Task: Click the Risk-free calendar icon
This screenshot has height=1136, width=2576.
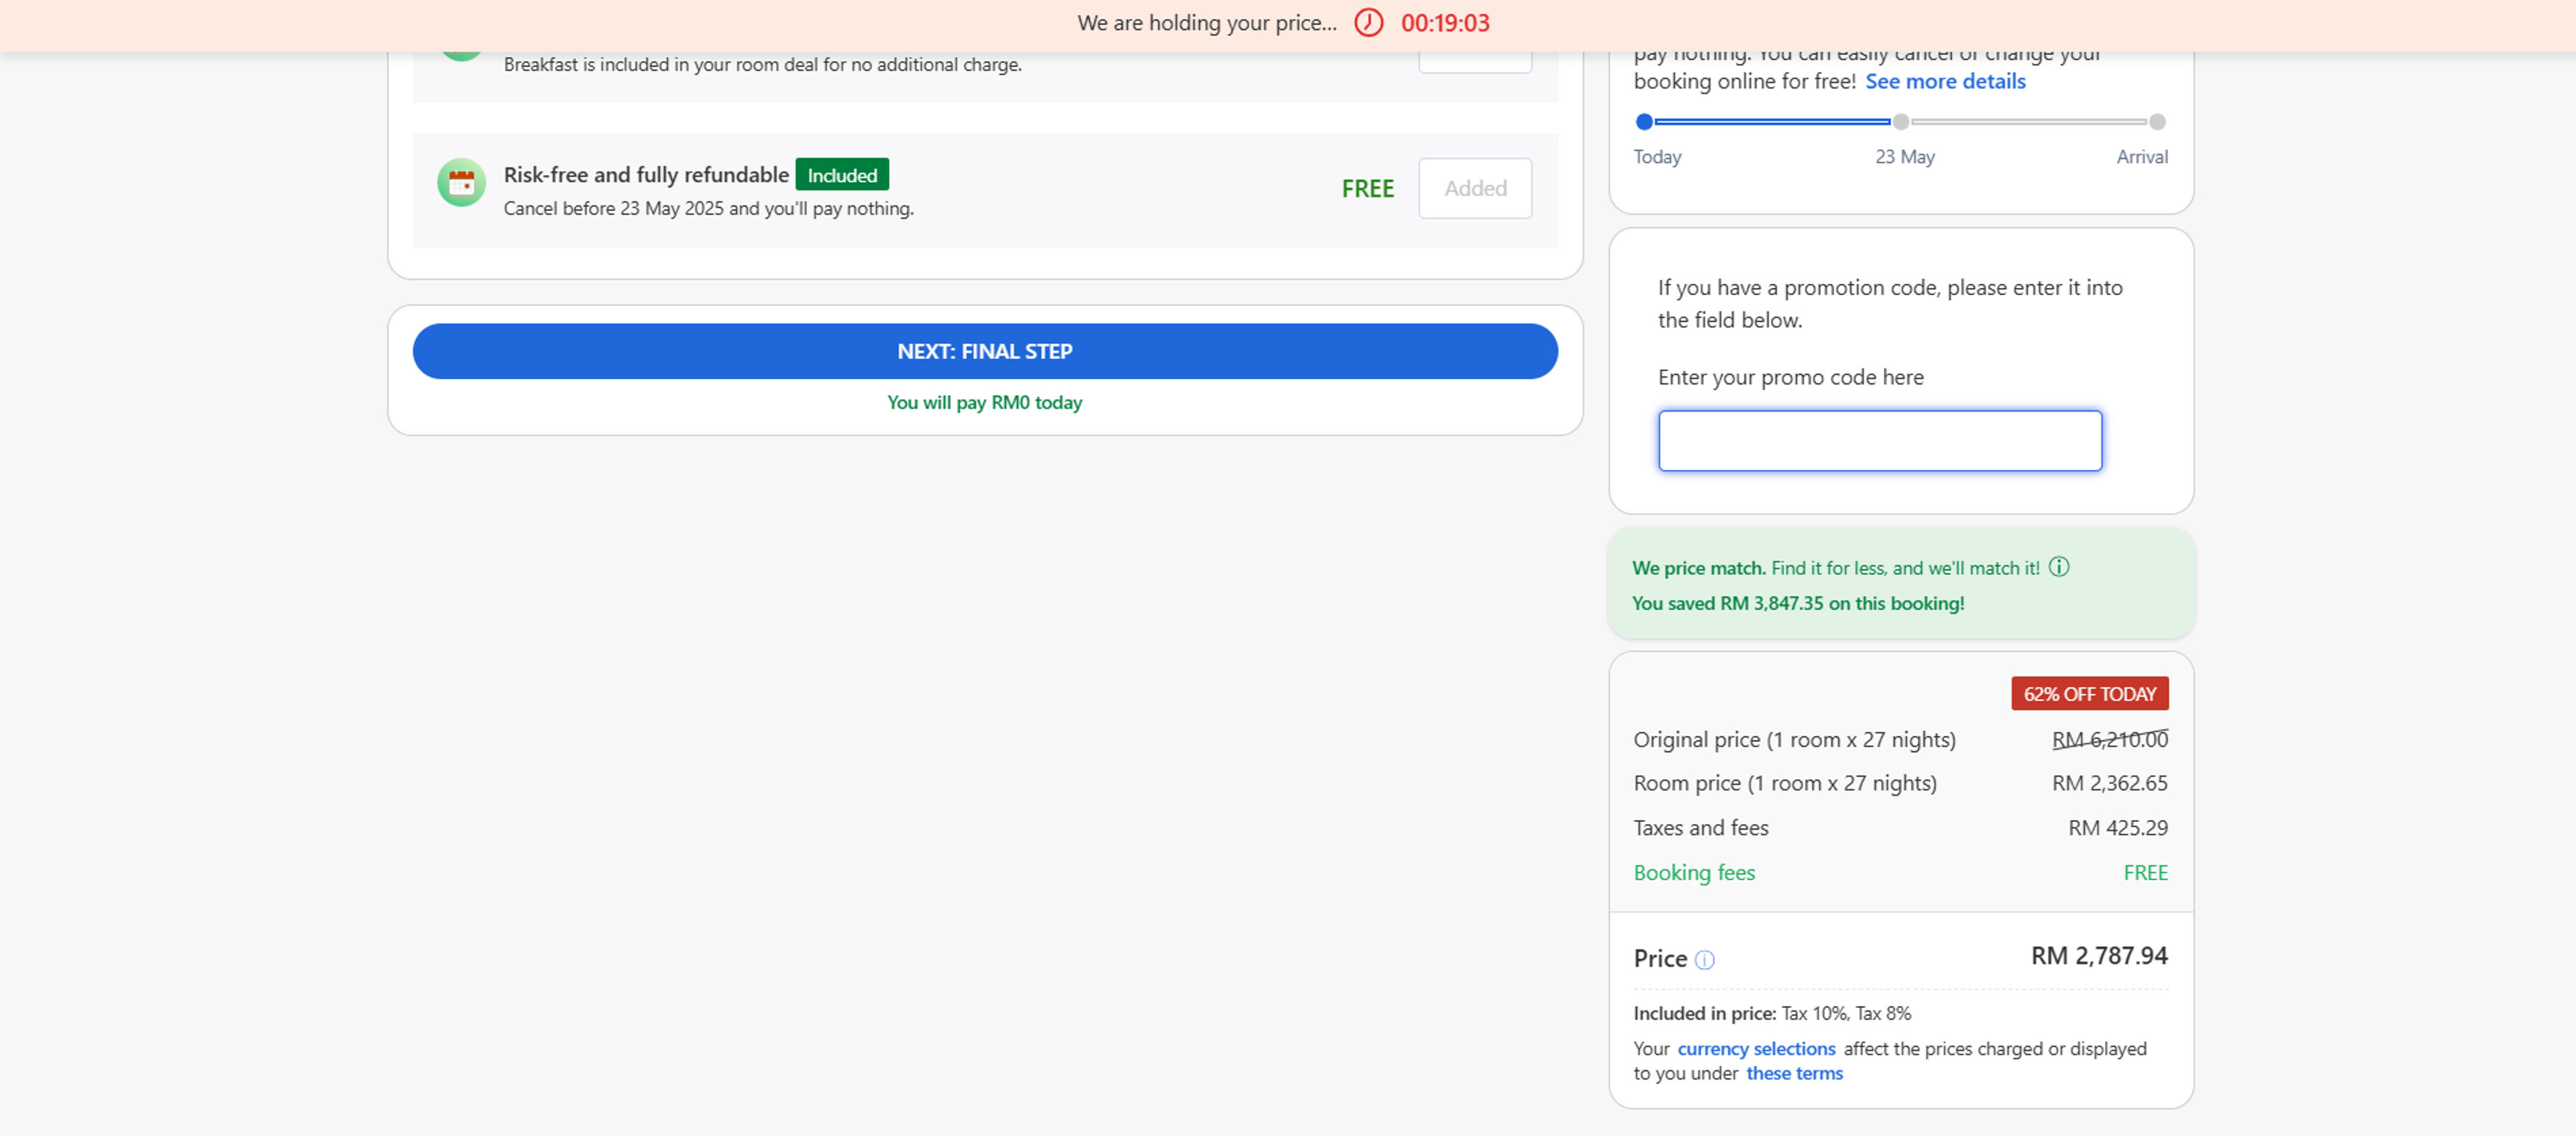Action: pos(461,183)
